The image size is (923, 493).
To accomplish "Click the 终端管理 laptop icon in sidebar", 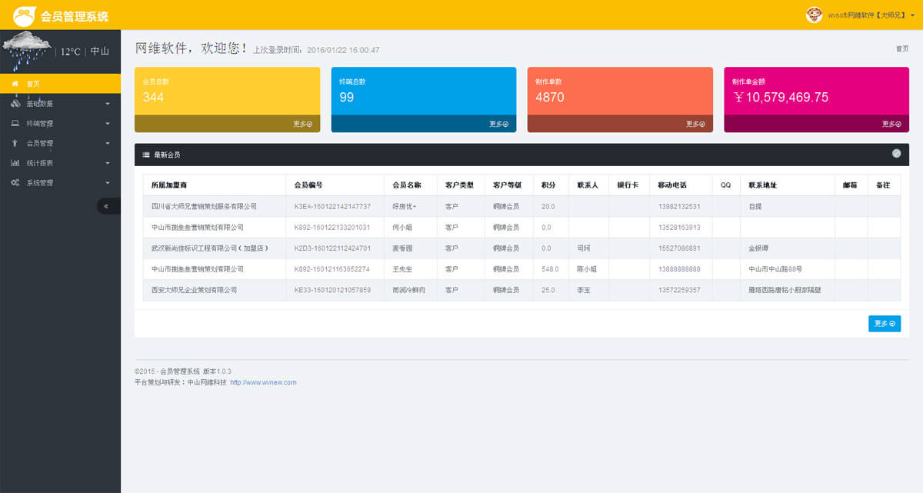I will (15, 123).
